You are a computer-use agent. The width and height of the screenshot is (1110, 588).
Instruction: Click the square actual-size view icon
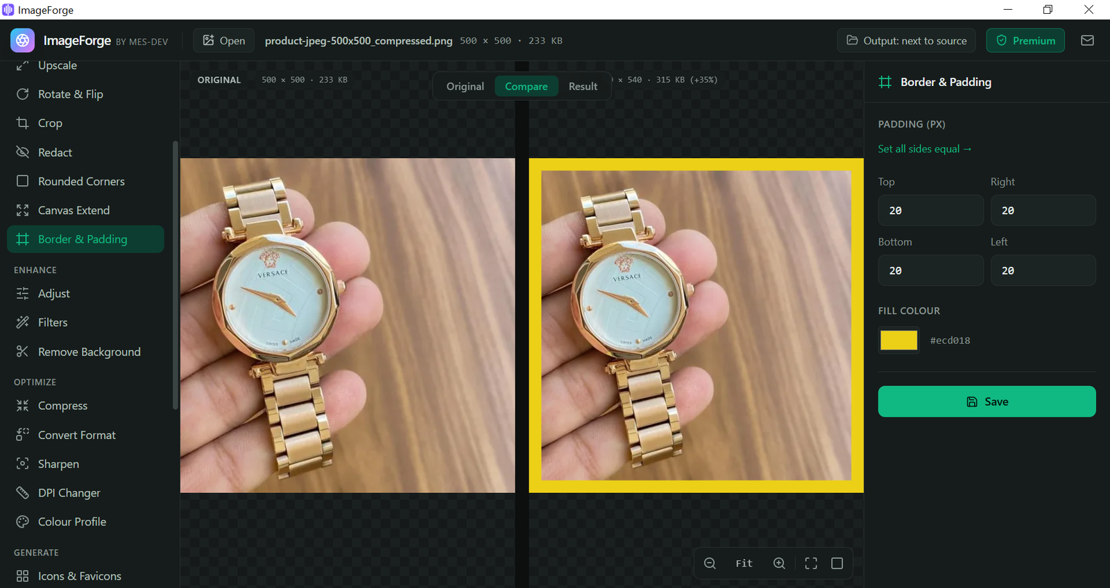pyautogui.click(x=837, y=563)
